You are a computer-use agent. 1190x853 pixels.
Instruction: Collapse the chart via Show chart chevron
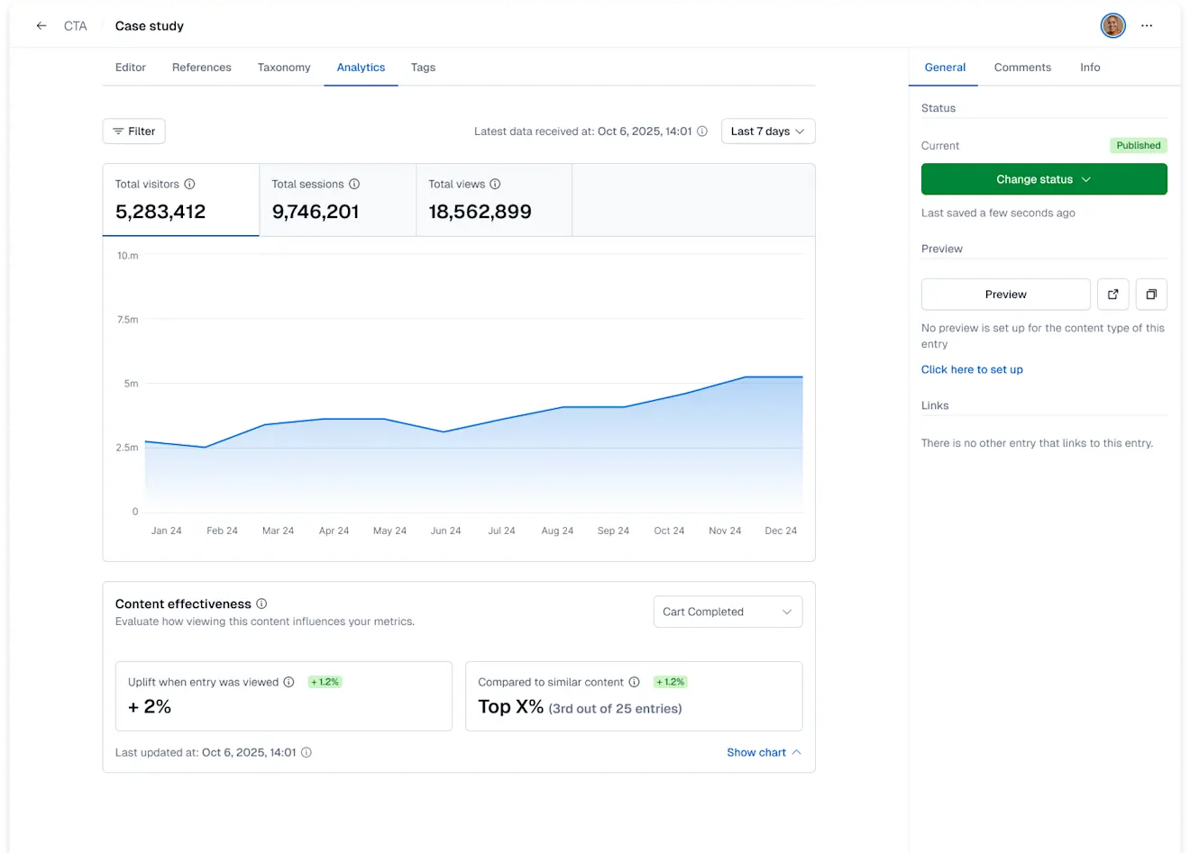click(x=764, y=752)
